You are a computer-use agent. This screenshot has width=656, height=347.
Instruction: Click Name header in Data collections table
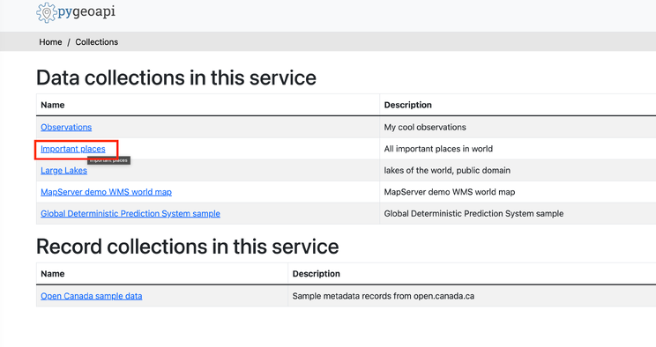point(53,105)
